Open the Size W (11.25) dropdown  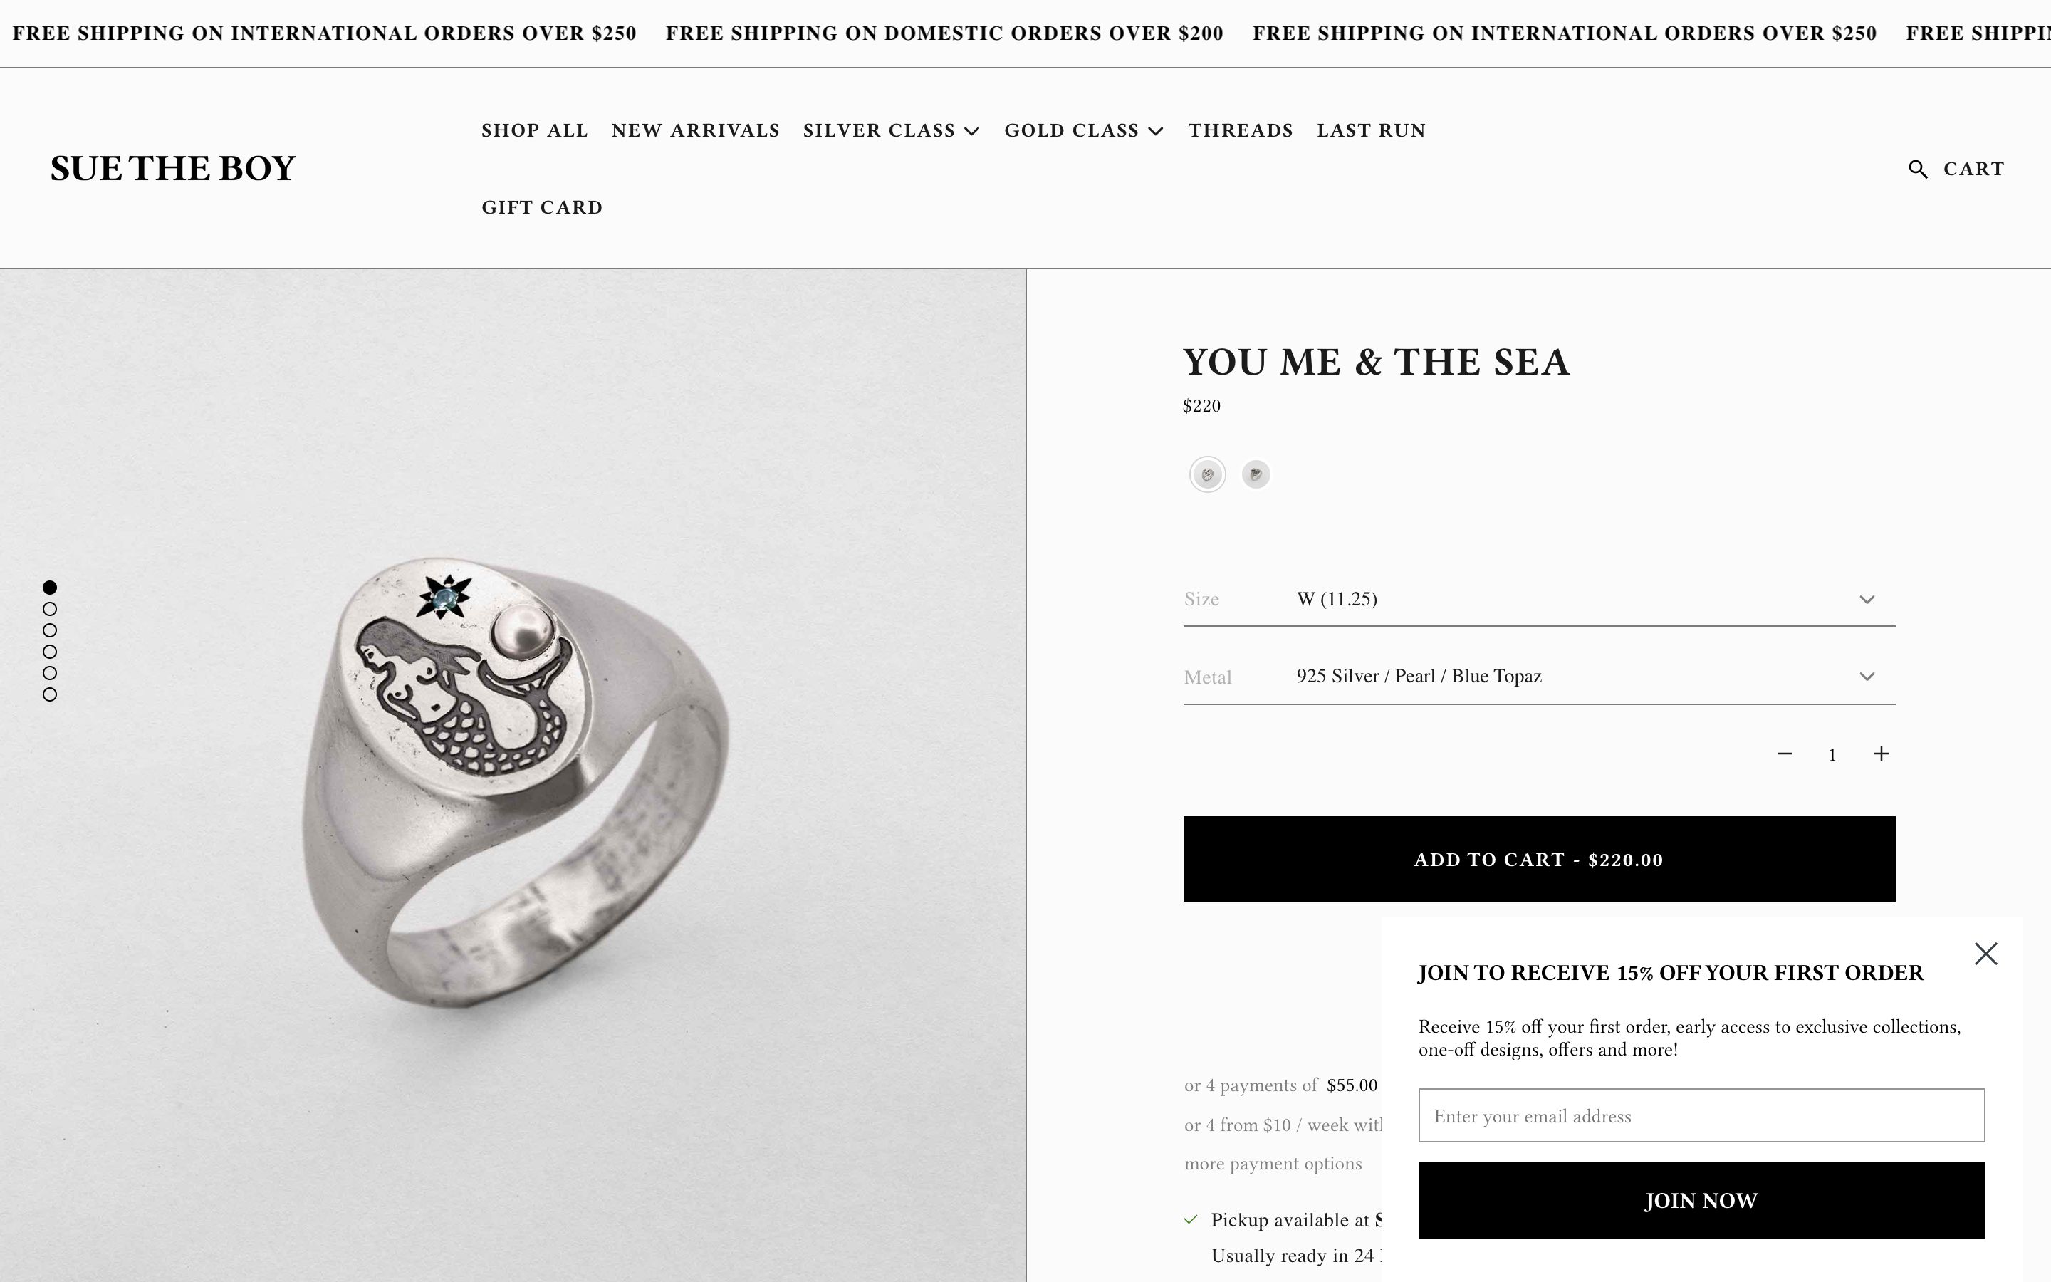1539,600
